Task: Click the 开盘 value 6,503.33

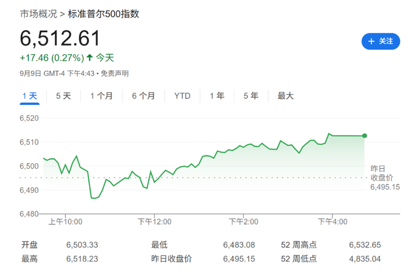Action: 82,245
